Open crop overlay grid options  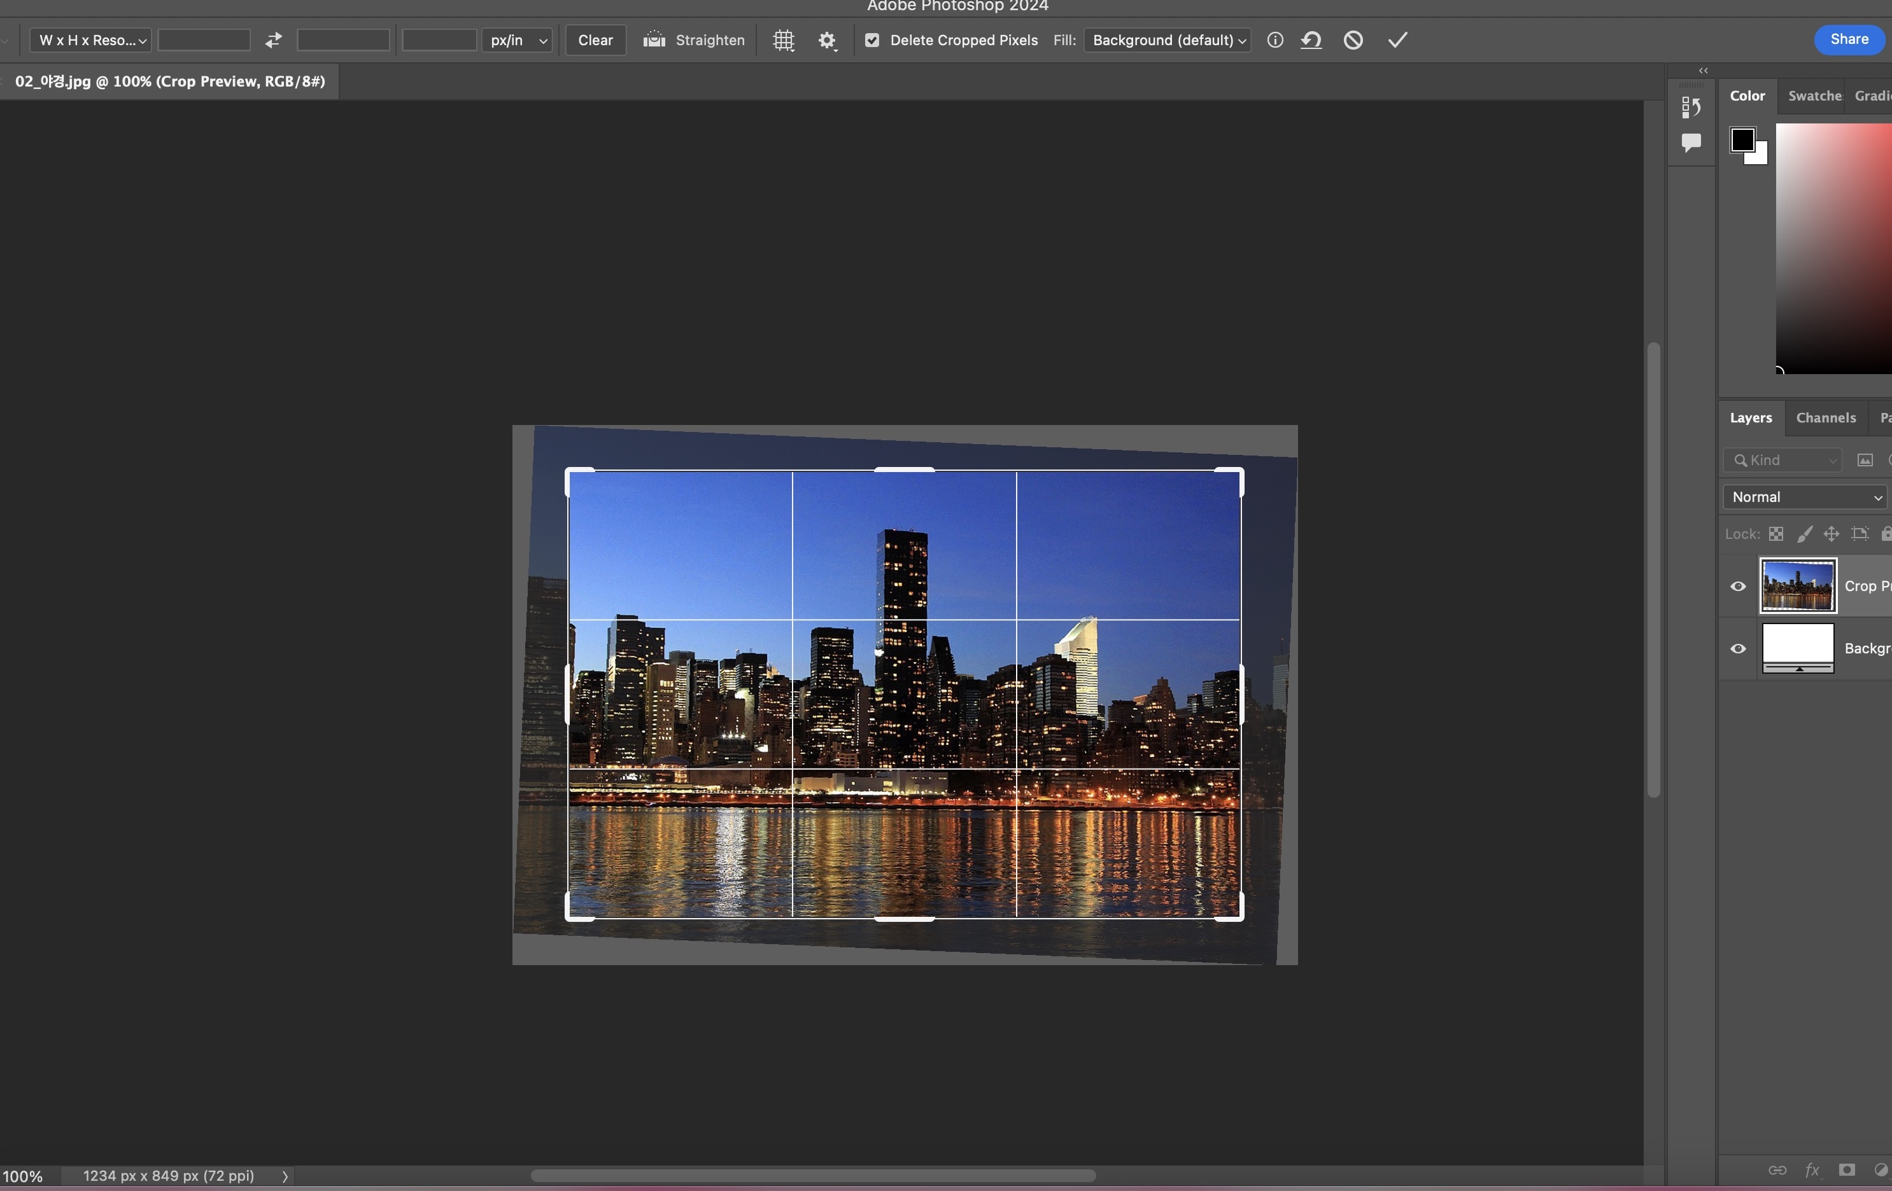(x=784, y=40)
